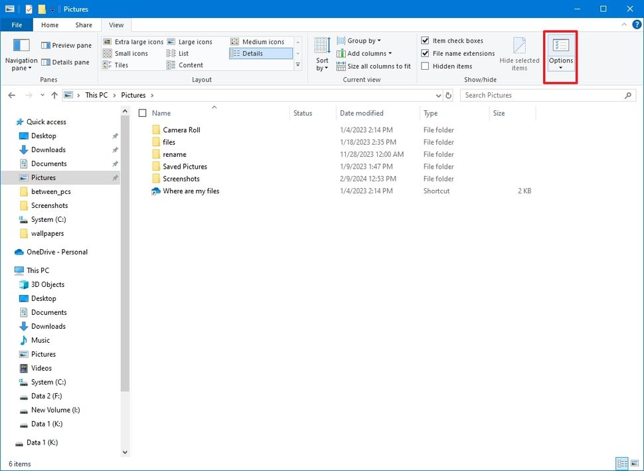Uncheck Item check boxes
This screenshot has height=471, width=644.
point(424,41)
